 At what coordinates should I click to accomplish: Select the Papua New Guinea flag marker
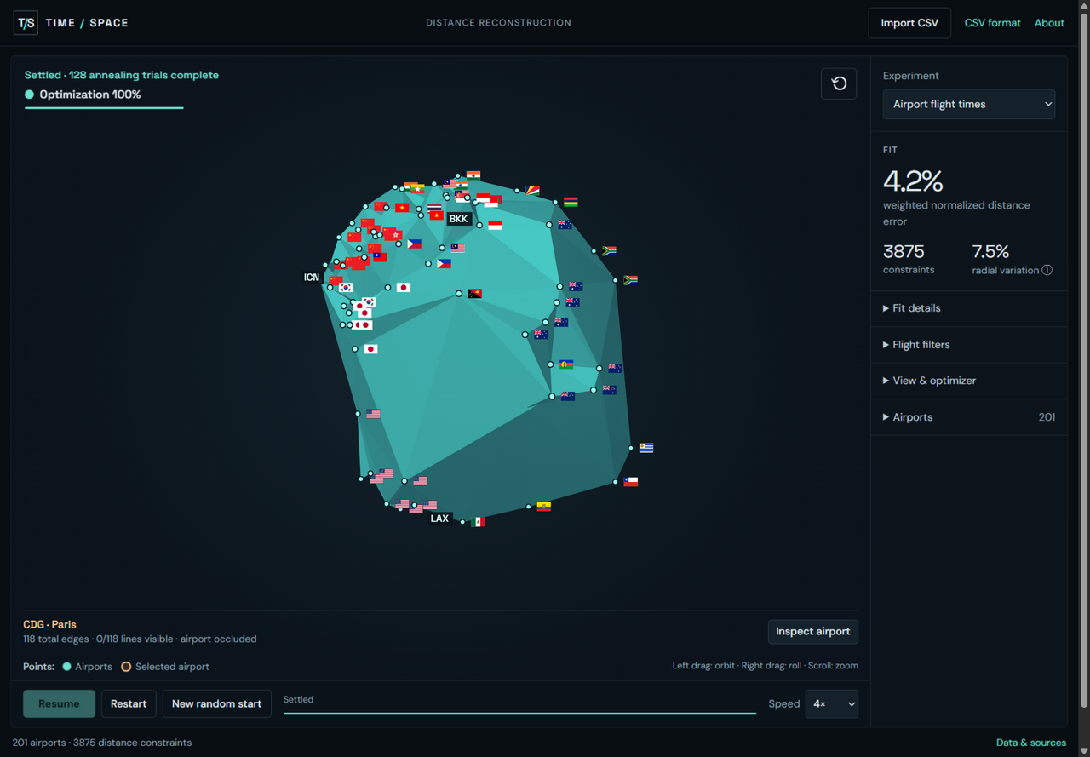(475, 294)
